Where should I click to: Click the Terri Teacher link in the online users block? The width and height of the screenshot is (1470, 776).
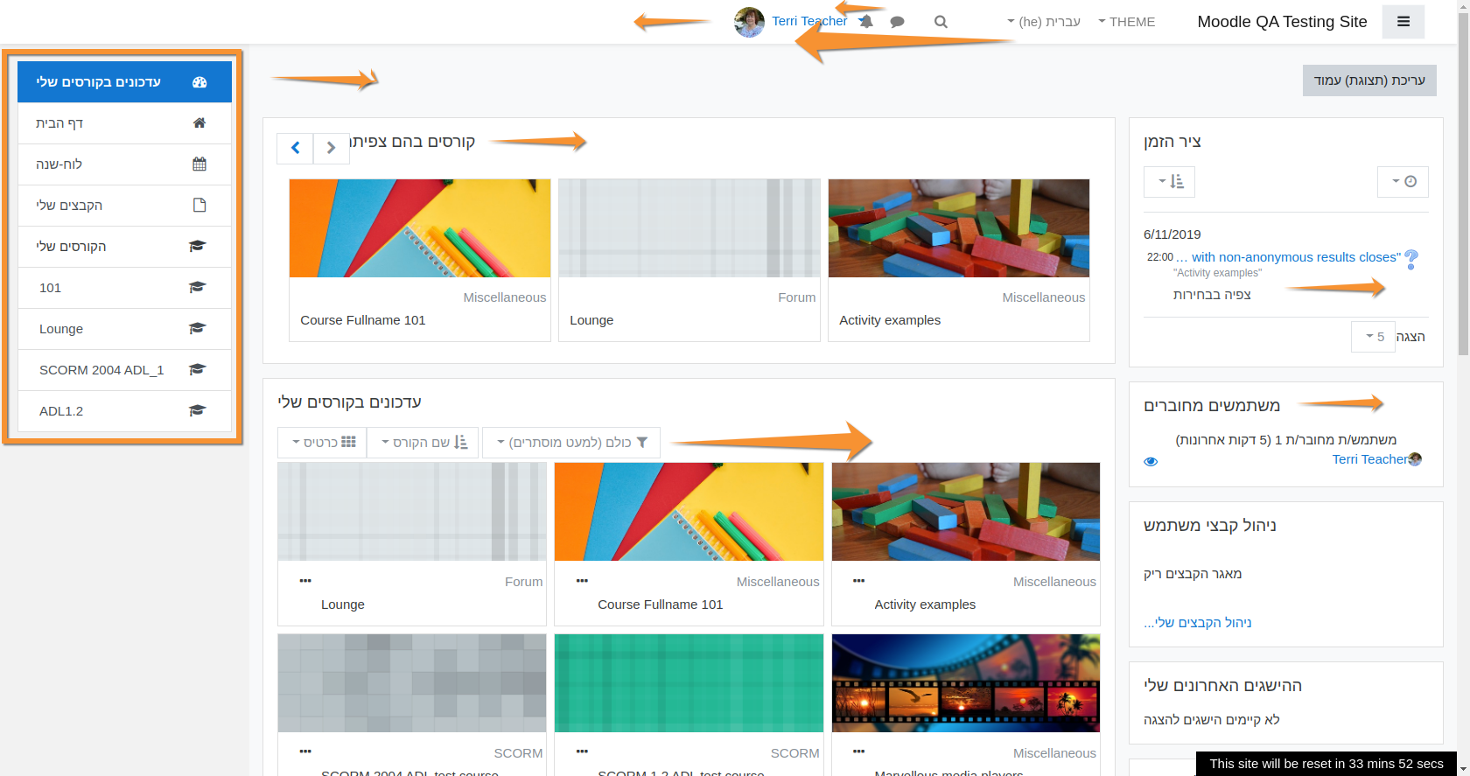[1370, 459]
